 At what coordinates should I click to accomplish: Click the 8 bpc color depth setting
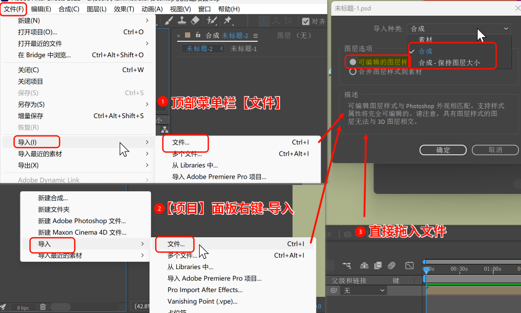(24, 308)
